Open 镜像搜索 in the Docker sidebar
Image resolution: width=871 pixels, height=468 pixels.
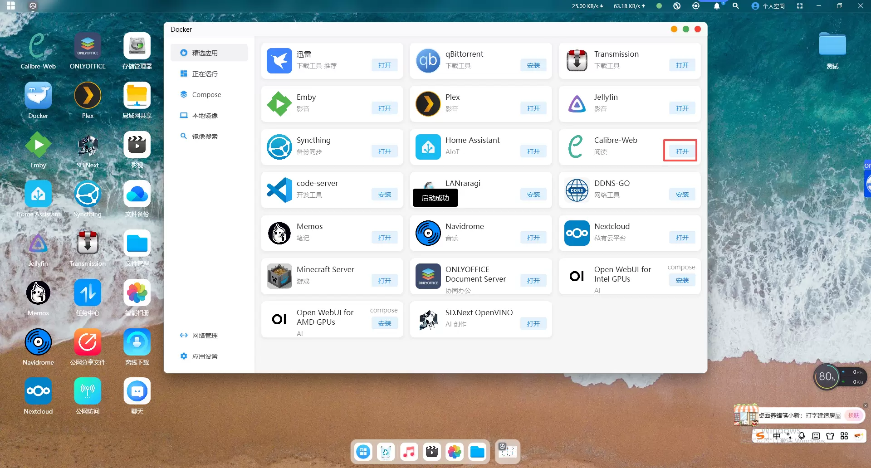pyautogui.click(x=205, y=136)
